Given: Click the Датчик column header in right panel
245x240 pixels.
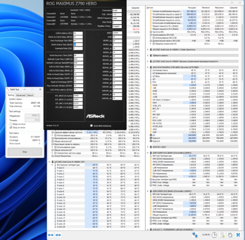Looking at the screenshot, I should click(x=164, y=7).
